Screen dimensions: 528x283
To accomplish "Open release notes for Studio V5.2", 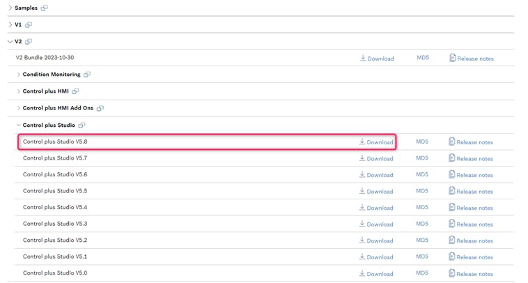I will (471, 240).
